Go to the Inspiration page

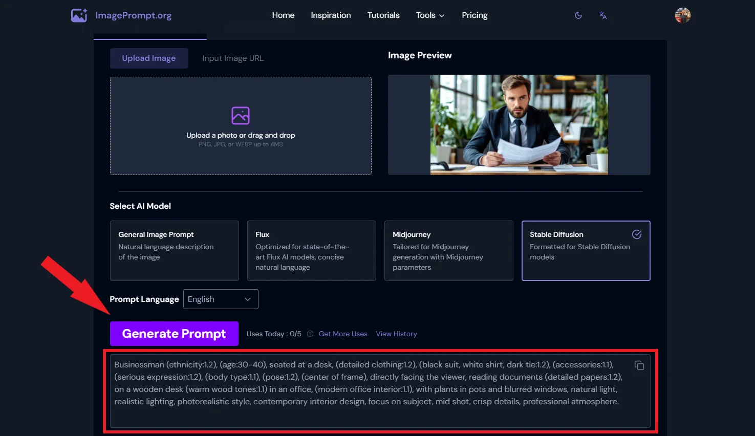click(x=331, y=15)
